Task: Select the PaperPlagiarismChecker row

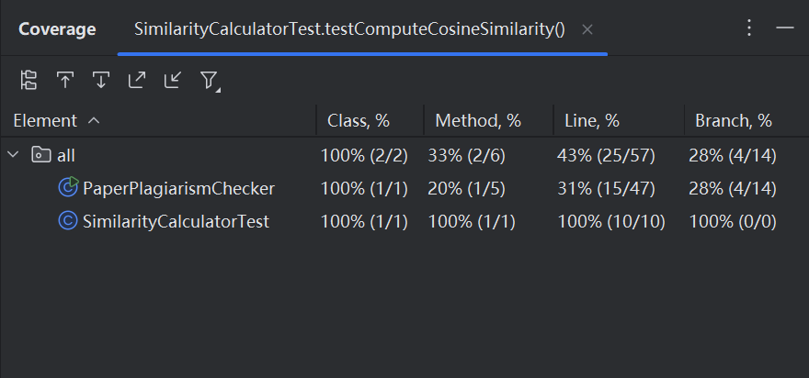Action: 178,188
